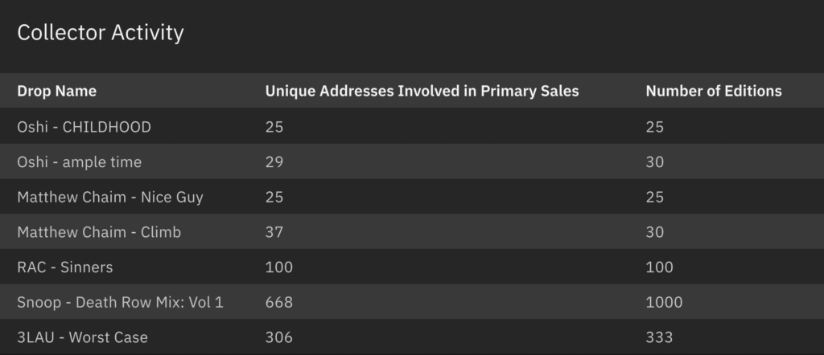
Task: Click editions value 100 for RAC - Sinners
Action: pos(659,267)
